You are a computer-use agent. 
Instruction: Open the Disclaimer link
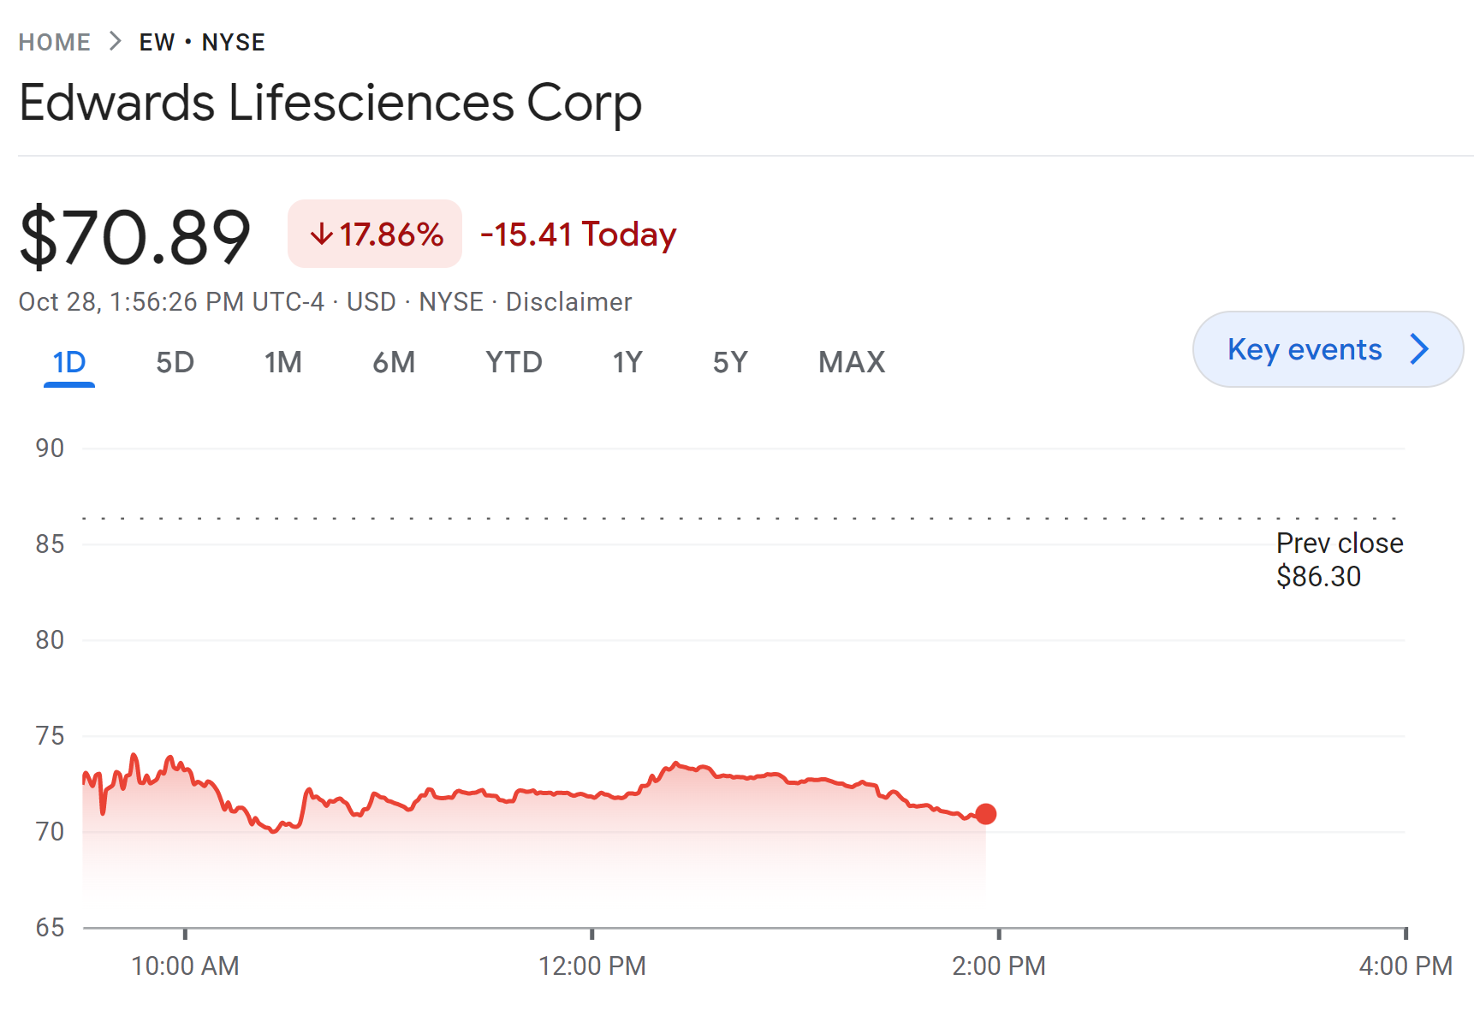coord(568,302)
